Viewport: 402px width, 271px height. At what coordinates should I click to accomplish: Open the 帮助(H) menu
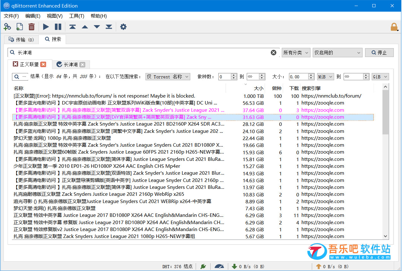(x=99, y=16)
